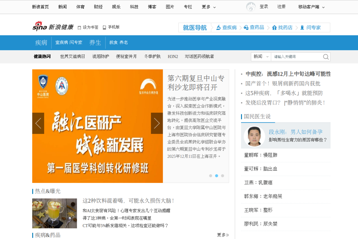
Task: Show next carousel slide arrow
Action: [x=157, y=123]
